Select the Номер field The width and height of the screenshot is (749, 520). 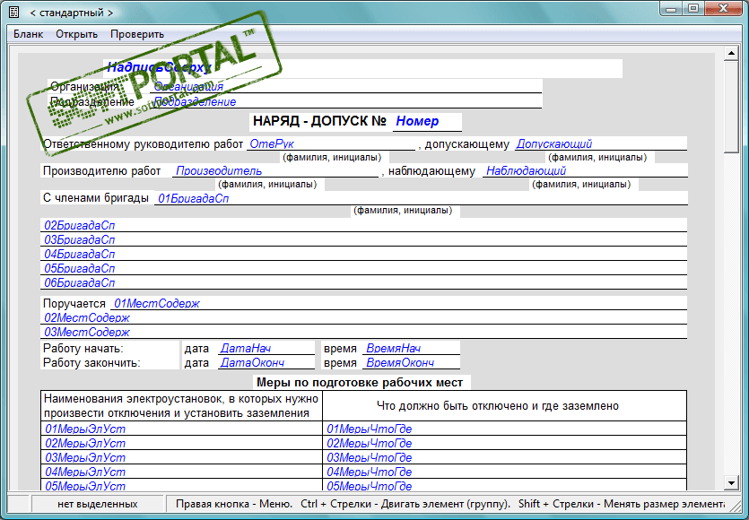427,122
